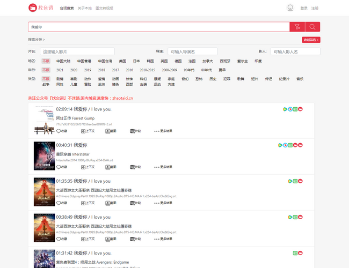
Task: Click 截图 screenshot icon under Forrest Gump
Action: coord(111,130)
